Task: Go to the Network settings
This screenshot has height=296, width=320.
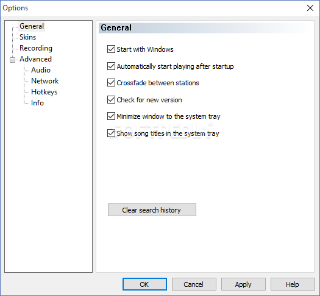Action: [x=45, y=81]
